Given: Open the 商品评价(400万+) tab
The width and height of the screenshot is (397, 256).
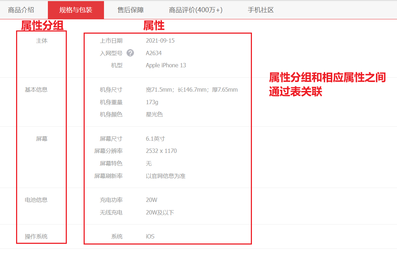Looking at the screenshot, I should (x=196, y=10).
